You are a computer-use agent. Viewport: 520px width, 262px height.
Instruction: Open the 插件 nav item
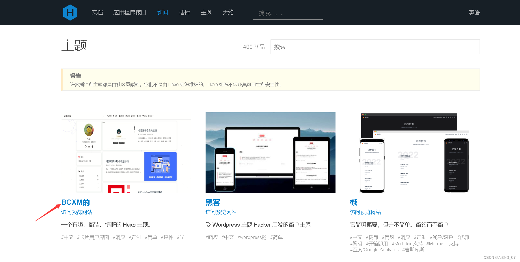coord(184,12)
